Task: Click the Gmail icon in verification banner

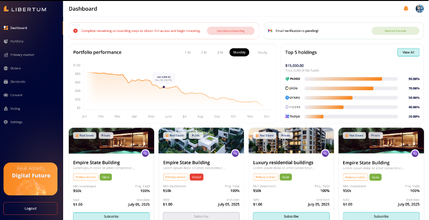Action: point(270,31)
